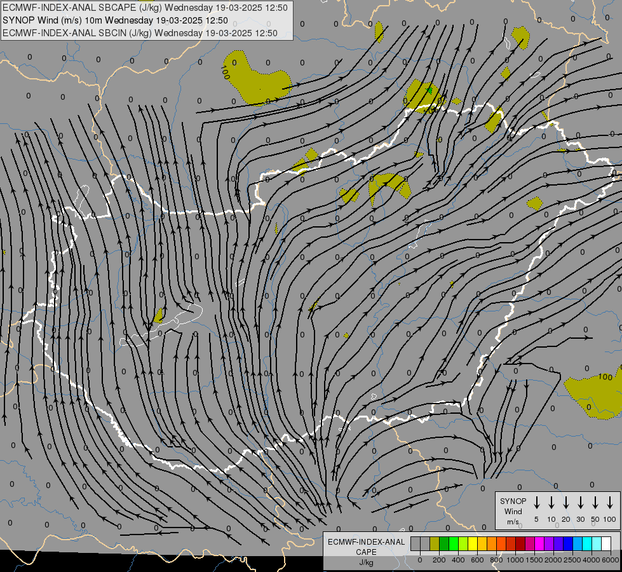The image size is (622, 572).
Task: Click the 1000 tick label on CAPE scale
Action: pyautogui.click(x=515, y=560)
